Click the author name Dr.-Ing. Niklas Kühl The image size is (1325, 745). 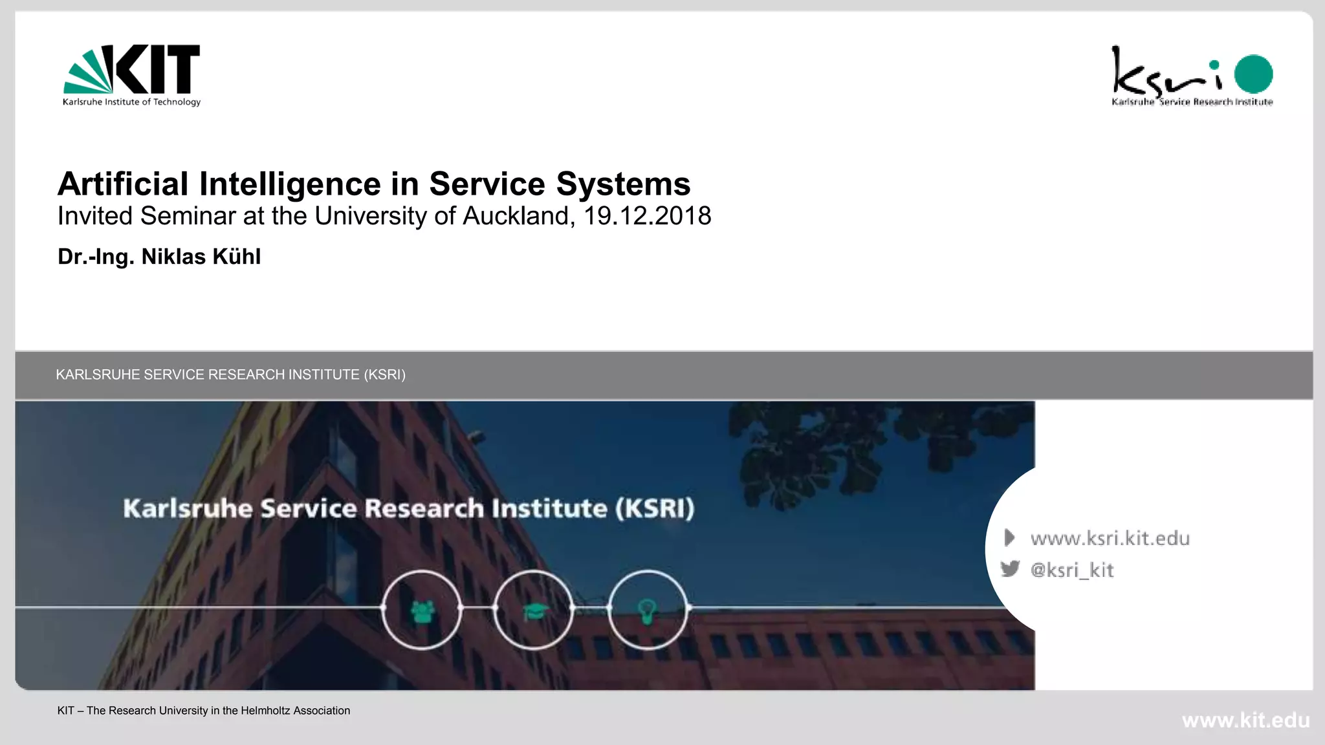(x=159, y=257)
